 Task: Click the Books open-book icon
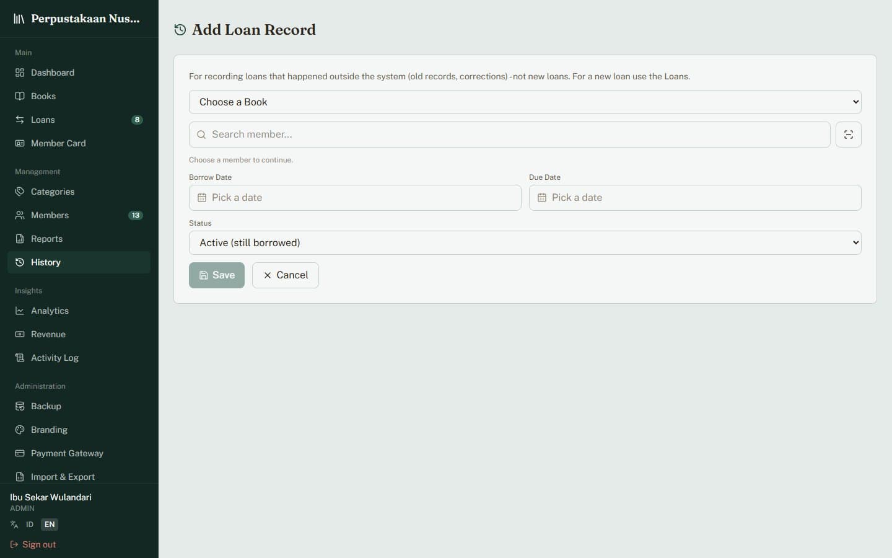[x=20, y=96]
